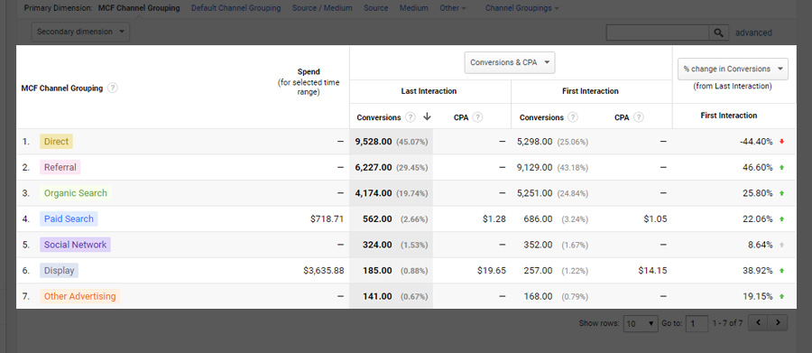
Task: Open the Paid Search channel
Action: tap(69, 218)
